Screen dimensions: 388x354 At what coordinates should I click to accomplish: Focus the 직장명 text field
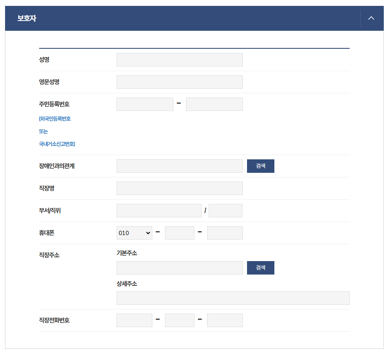coord(179,188)
